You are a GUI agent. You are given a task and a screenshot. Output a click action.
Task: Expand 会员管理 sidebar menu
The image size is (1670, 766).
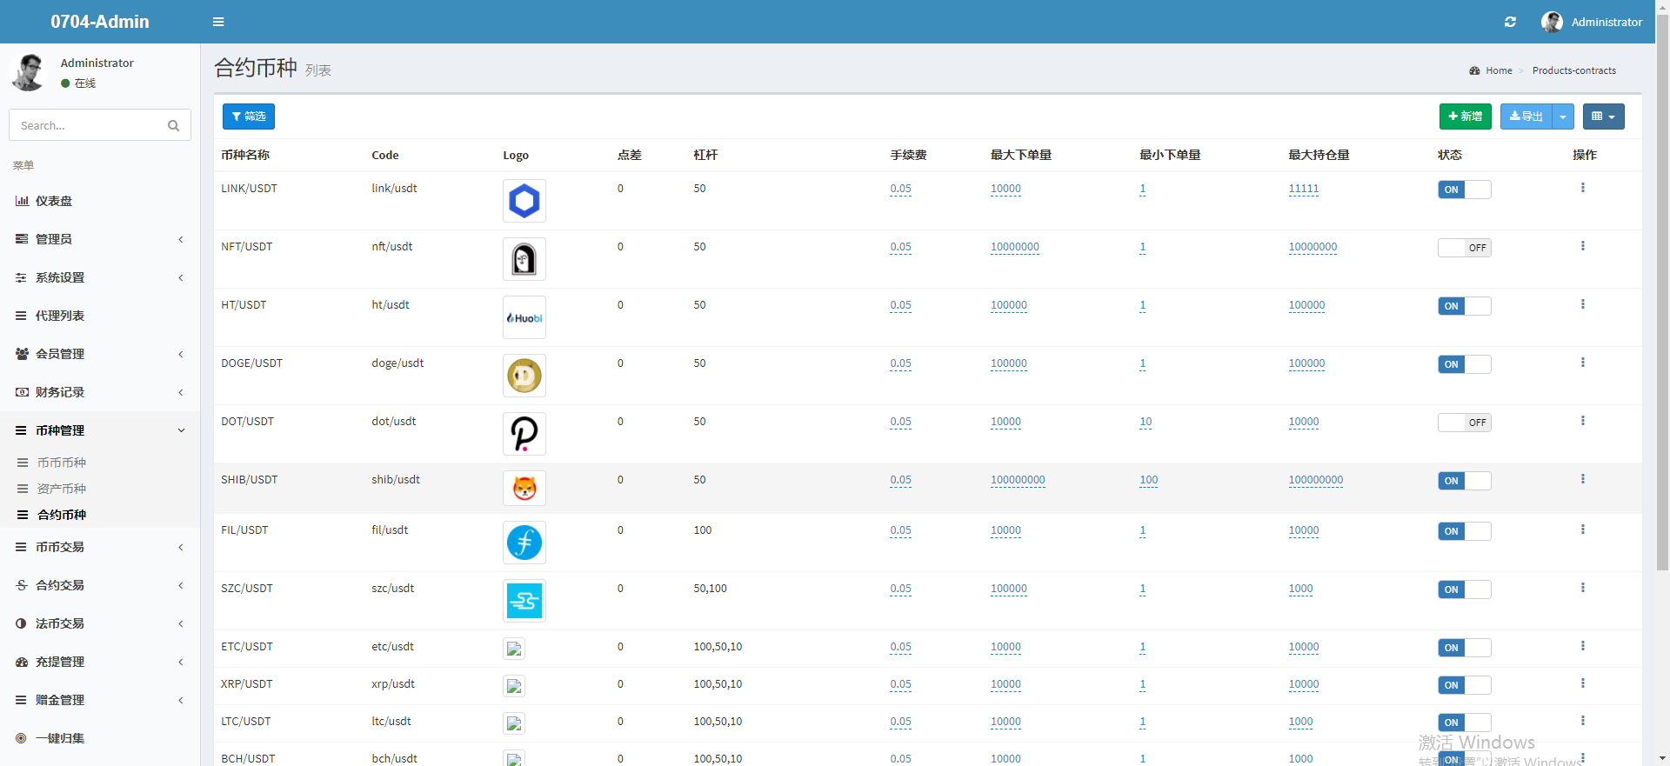click(x=100, y=354)
